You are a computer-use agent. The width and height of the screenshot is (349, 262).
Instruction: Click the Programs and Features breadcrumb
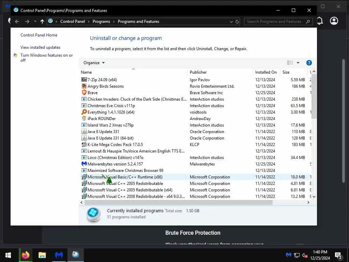coord(138,21)
